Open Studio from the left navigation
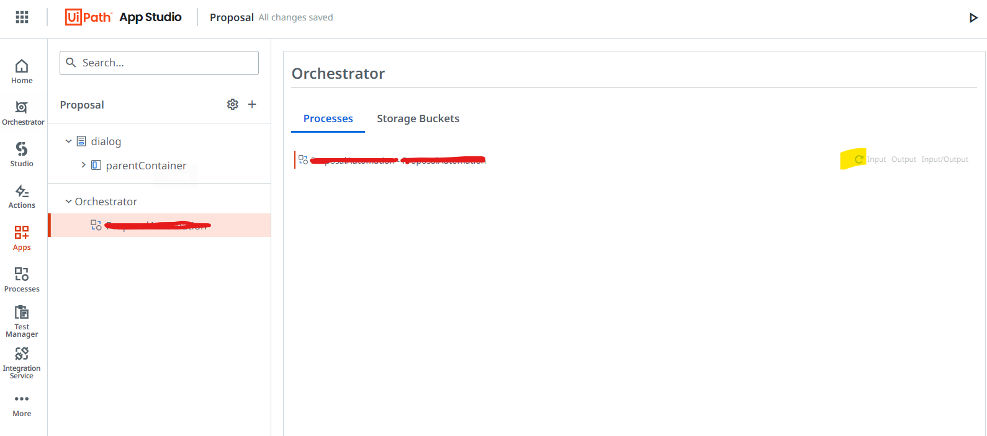 (22, 154)
